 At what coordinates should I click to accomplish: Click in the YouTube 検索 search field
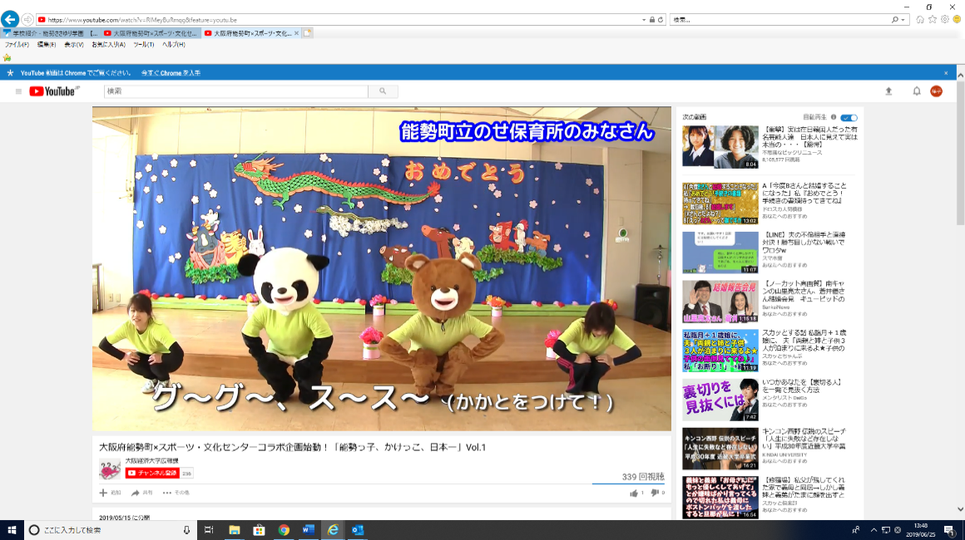pos(235,91)
